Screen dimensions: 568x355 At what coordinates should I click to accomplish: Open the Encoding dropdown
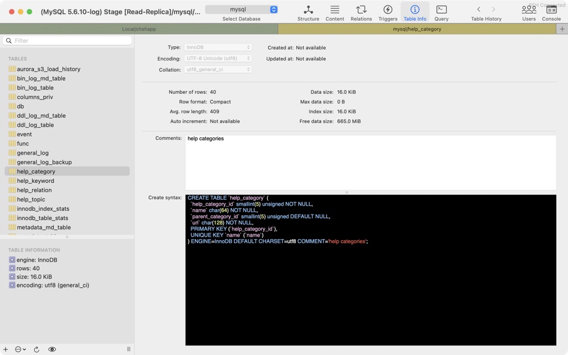click(x=218, y=59)
